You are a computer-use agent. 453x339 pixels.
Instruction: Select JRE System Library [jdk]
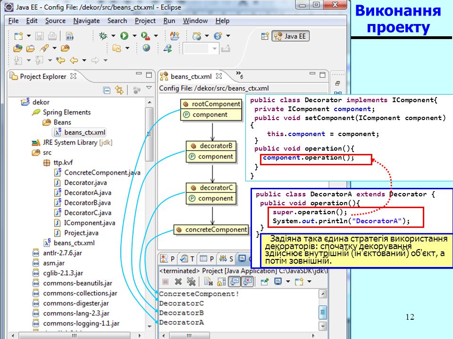(77, 142)
